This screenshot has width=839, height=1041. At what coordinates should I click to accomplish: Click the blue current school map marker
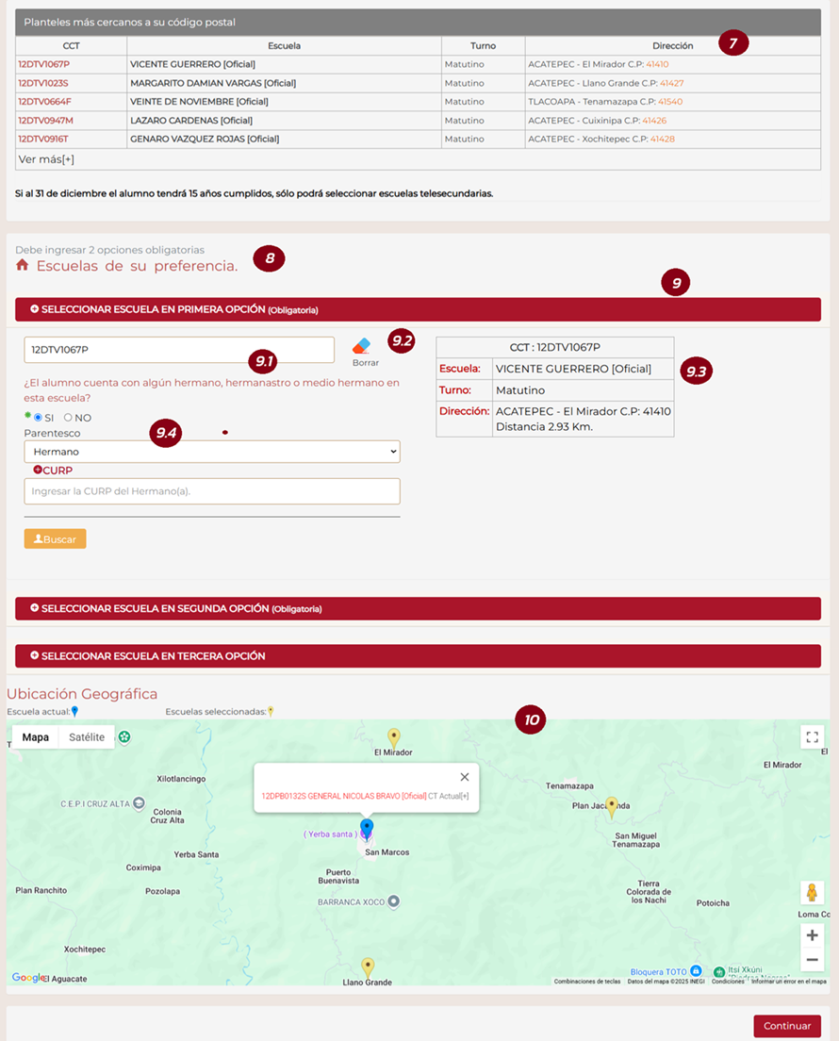point(367,829)
